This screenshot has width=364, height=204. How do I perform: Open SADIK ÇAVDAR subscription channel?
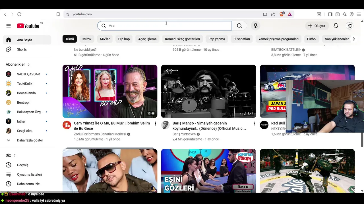27,74
